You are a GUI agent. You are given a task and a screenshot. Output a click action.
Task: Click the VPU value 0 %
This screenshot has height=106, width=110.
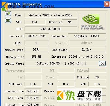pos(97,84)
